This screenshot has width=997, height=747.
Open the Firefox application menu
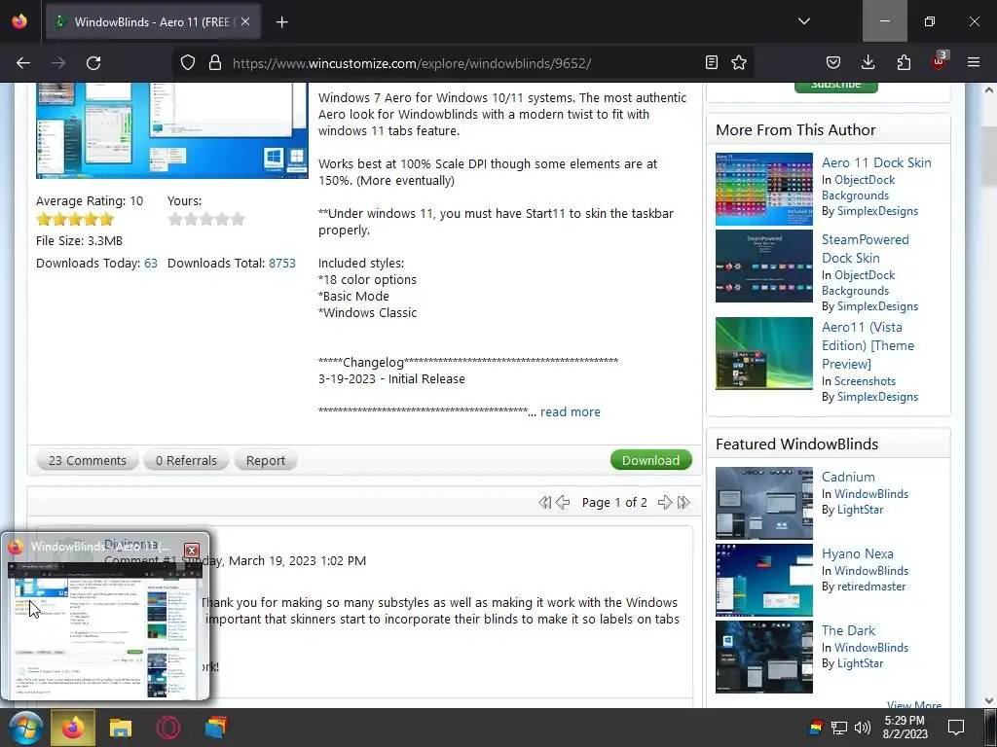coord(974,63)
